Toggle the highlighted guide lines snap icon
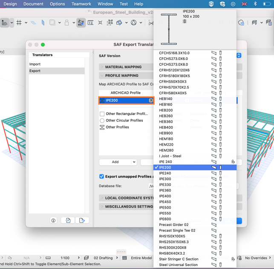This screenshot has height=269, width=274. [x=81, y=23]
